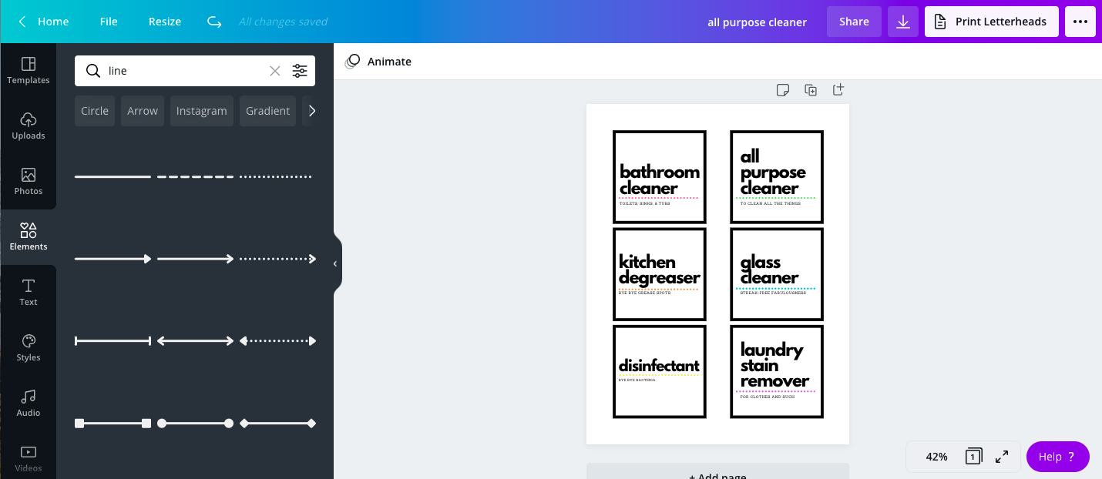Viewport: 1102px width, 479px height.
Task: Click the download icon button
Action: [x=903, y=22]
